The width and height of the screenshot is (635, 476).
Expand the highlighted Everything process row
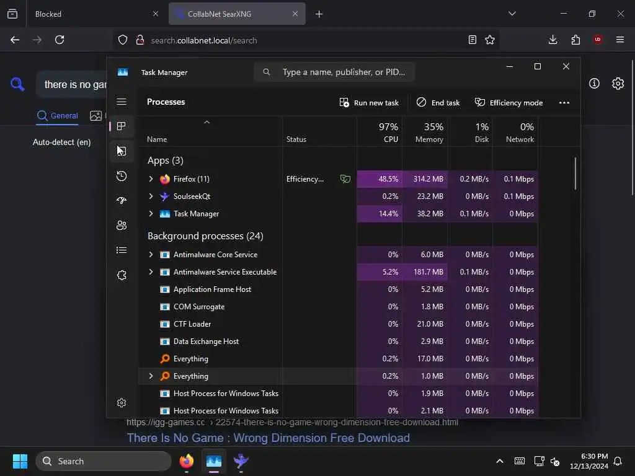point(151,376)
